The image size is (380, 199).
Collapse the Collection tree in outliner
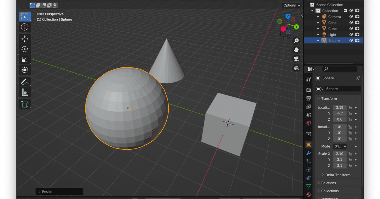coord(312,11)
